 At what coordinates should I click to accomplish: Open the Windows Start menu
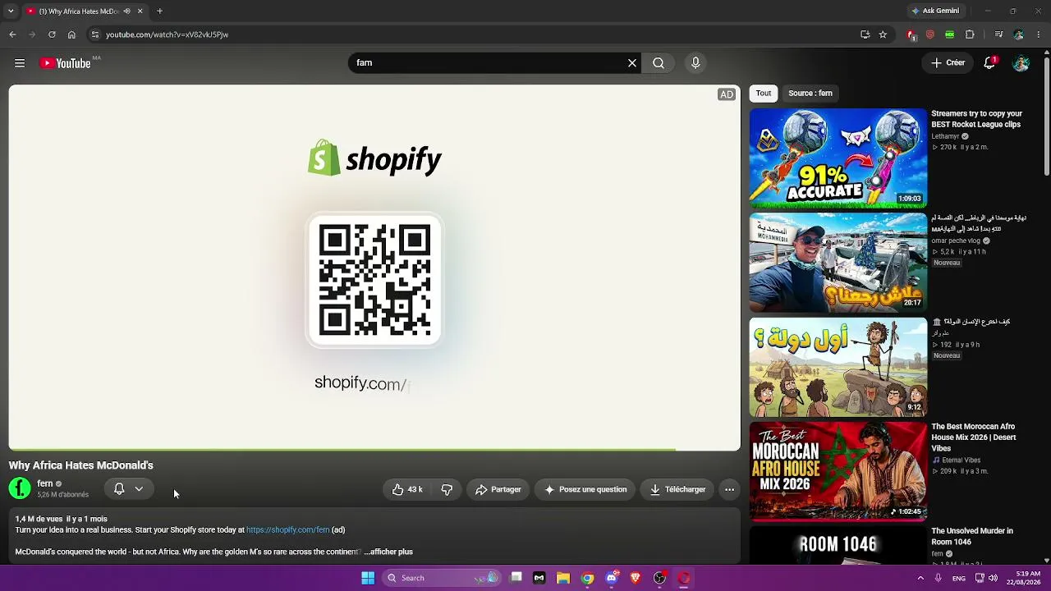(x=368, y=578)
